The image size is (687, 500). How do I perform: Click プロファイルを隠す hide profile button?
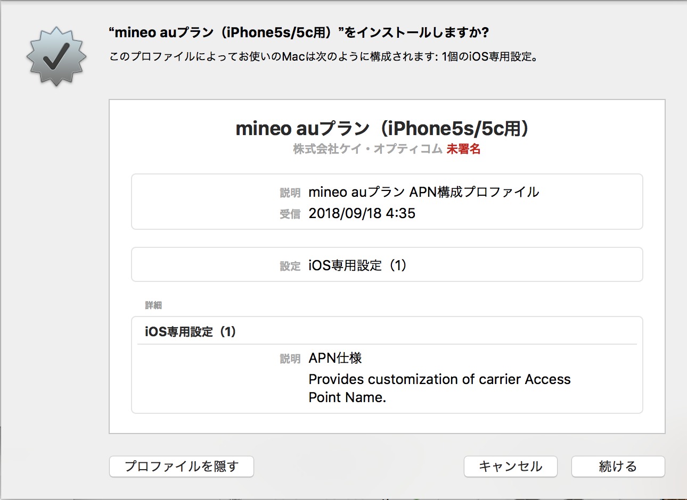[182, 466]
